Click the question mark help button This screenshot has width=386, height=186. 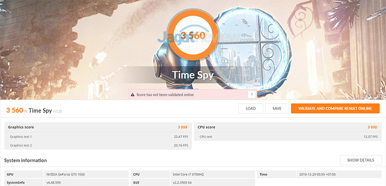point(251,94)
